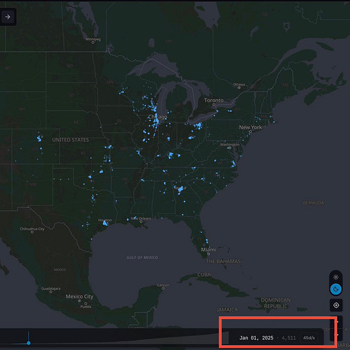Click the UNITED STATES country label
The height and width of the screenshot is (350, 350).
(71, 140)
